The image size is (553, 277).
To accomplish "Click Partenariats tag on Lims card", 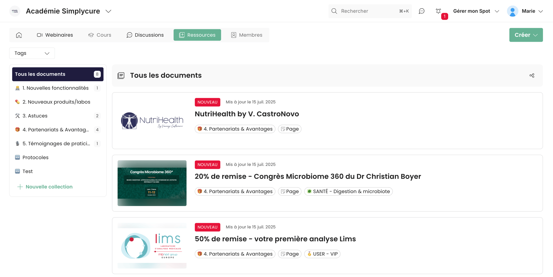I will coord(235,254).
